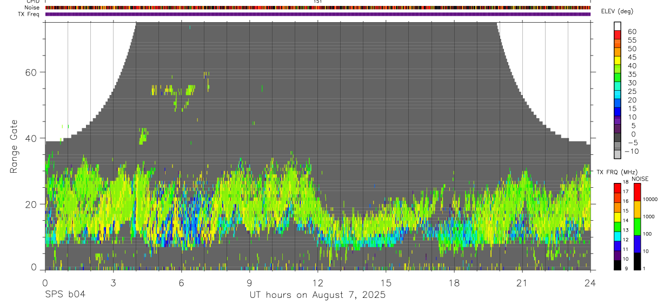Viewport: 664px width, 306px height.
Task: Click x-axis tick label '24'
Action: pos(590,282)
